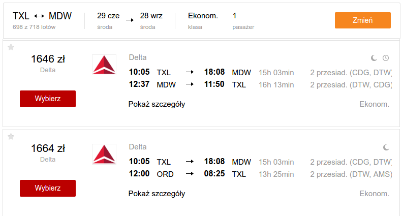Open the orange Zmień search button
The width and height of the screenshot is (403, 216).
pos(363,20)
